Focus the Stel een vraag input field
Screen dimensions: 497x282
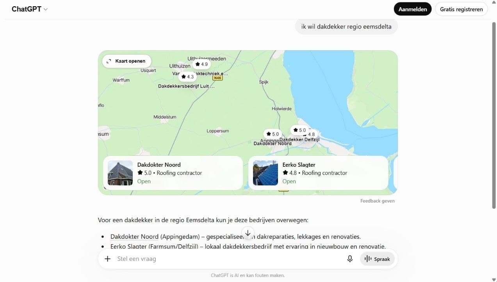(x=229, y=259)
